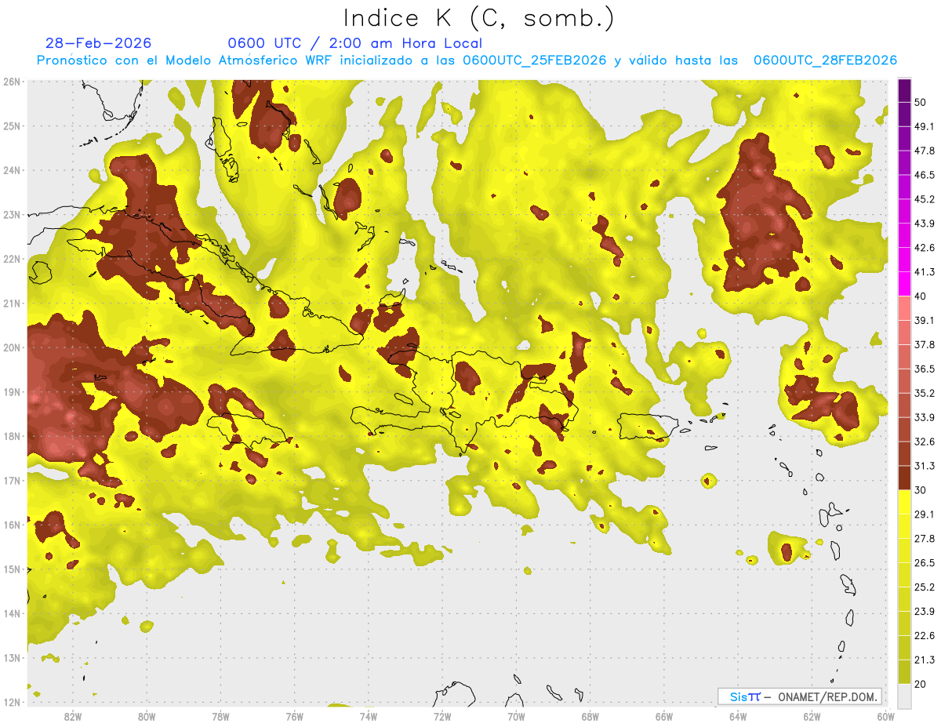Image resolution: width=941 pixels, height=727 pixels.
Task: Click the colorbar label '47.8'
Action: click(x=925, y=151)
